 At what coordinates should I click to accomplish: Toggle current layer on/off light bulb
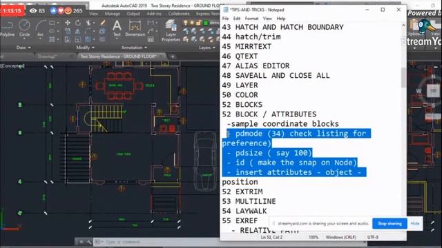coord(186,23)
